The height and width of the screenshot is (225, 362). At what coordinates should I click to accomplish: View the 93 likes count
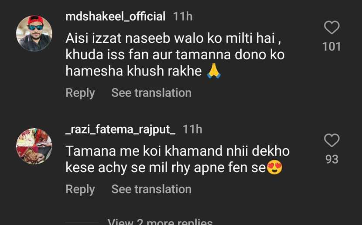332,160
